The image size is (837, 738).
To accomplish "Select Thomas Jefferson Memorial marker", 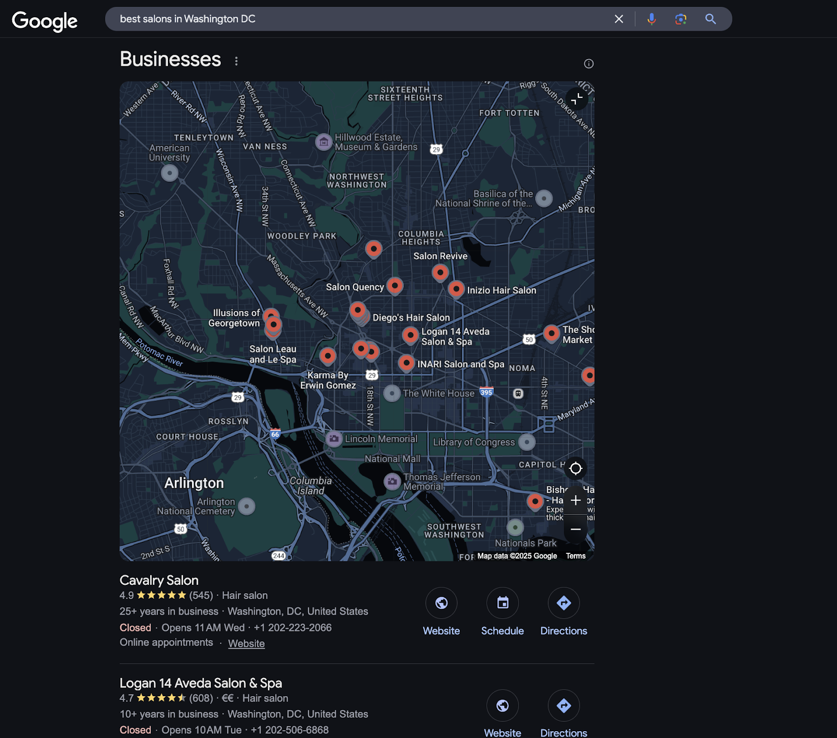I will 392,481.
